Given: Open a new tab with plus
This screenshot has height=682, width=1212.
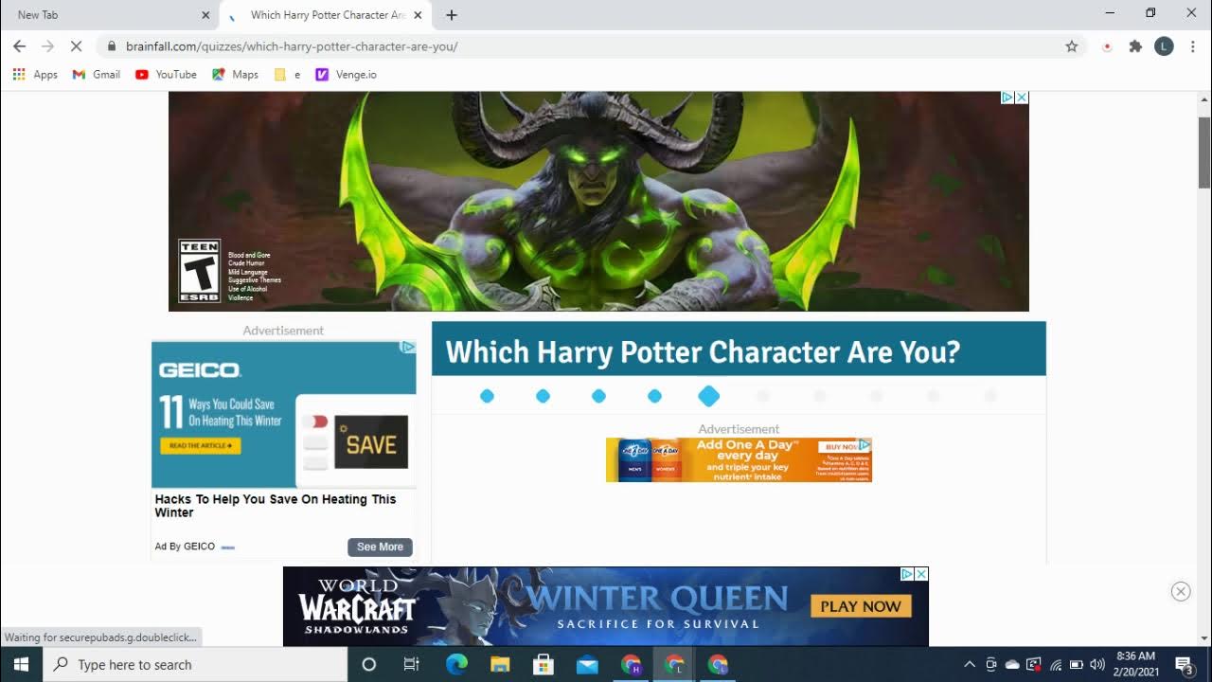Looking at the screenshot, I should click(452, 15).
